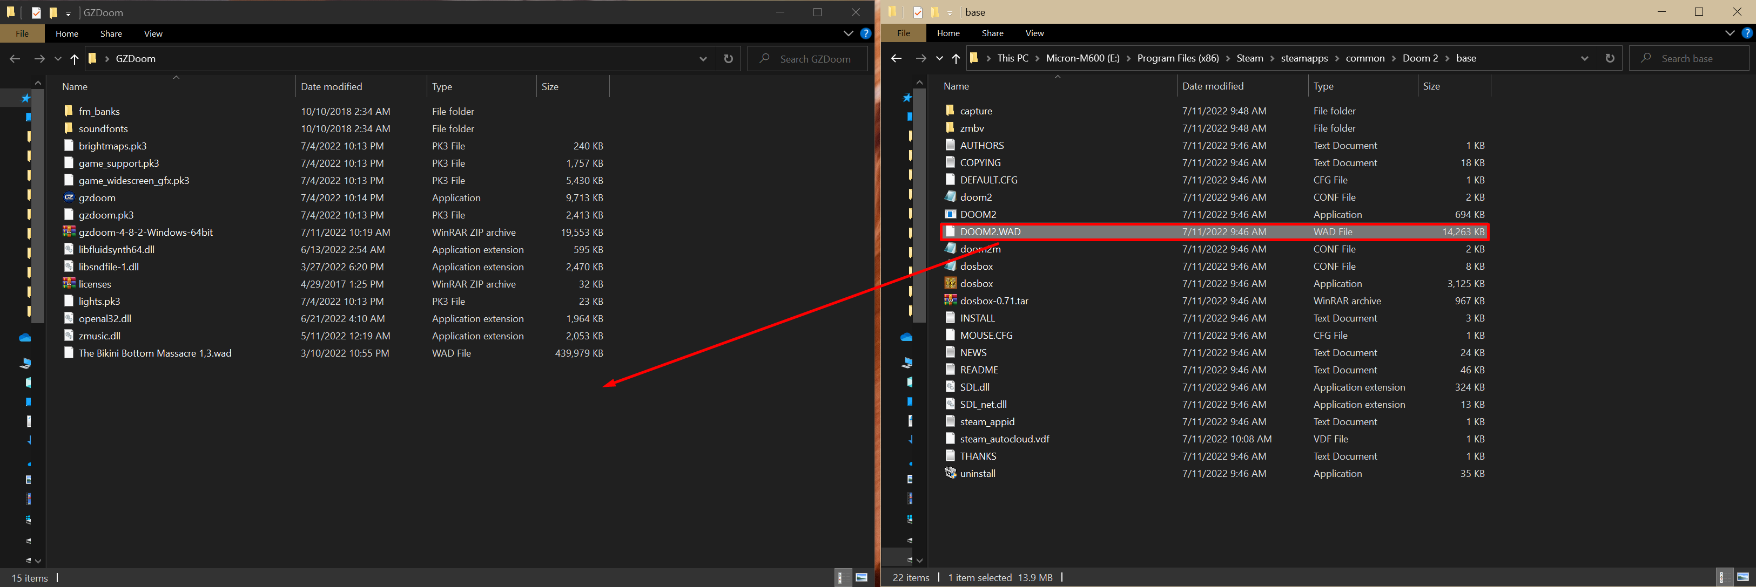Select the DOOM2.WAD file
This screenshot has height=587, width=1756.
click(x=990, y=231)
